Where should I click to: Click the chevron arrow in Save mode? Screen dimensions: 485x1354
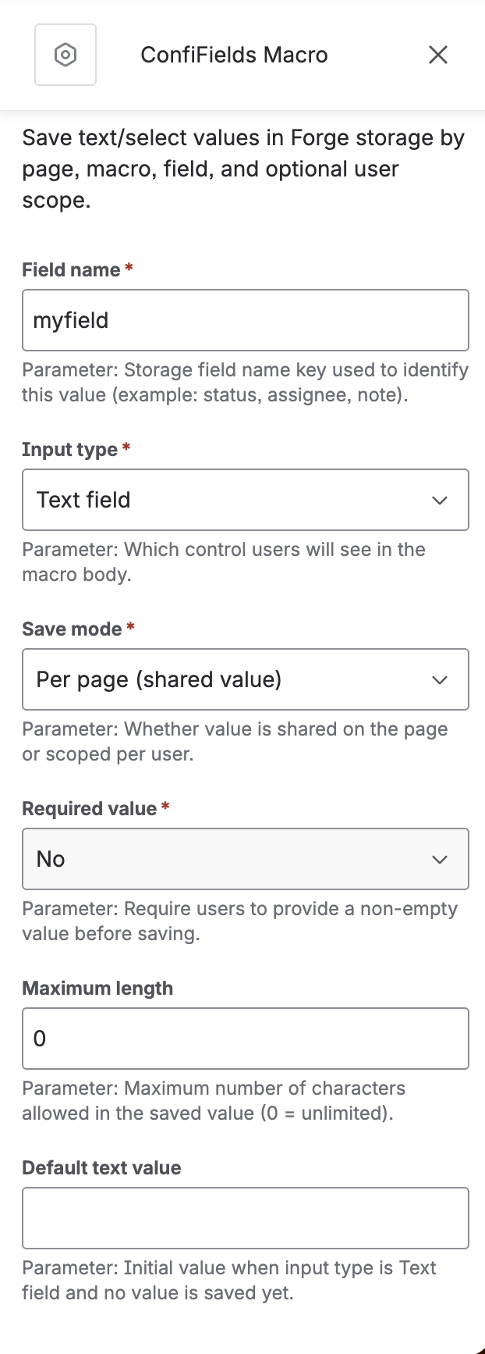point(440,680)
